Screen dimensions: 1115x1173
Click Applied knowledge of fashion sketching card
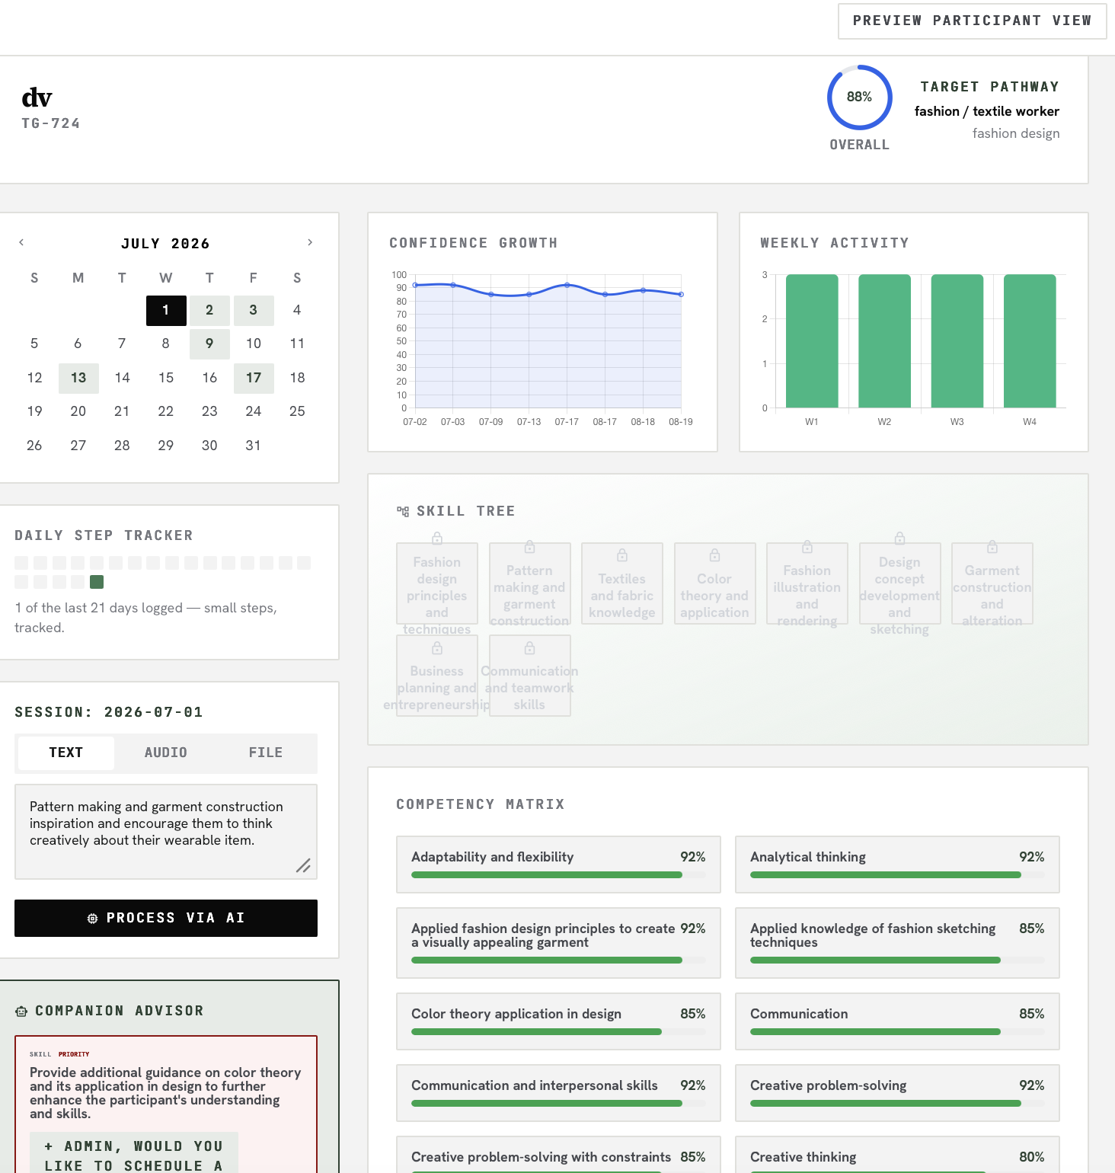click(897, 943)
